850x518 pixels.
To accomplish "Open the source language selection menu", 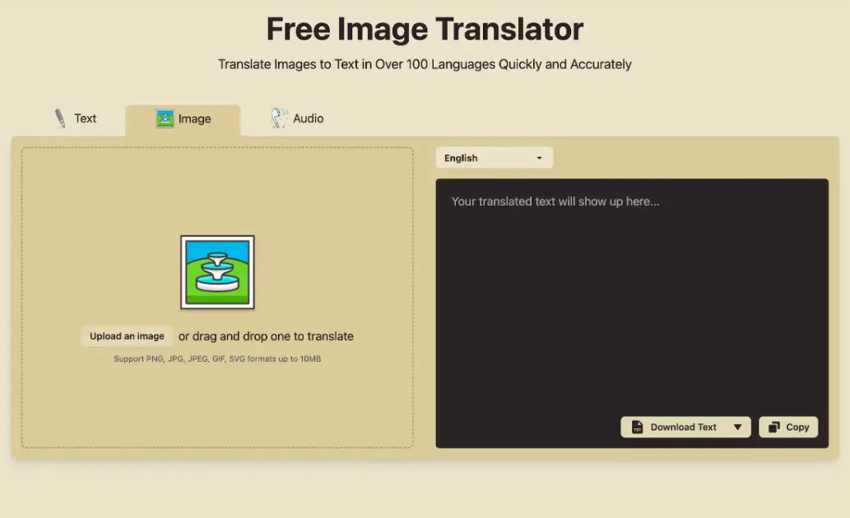I will pyautogui.click(x=494, y=157).
